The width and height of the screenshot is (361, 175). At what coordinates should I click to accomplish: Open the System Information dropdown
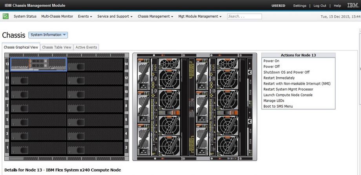(x=48, y=35)
